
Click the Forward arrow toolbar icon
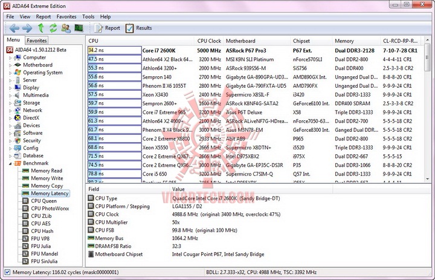[27, 28]
